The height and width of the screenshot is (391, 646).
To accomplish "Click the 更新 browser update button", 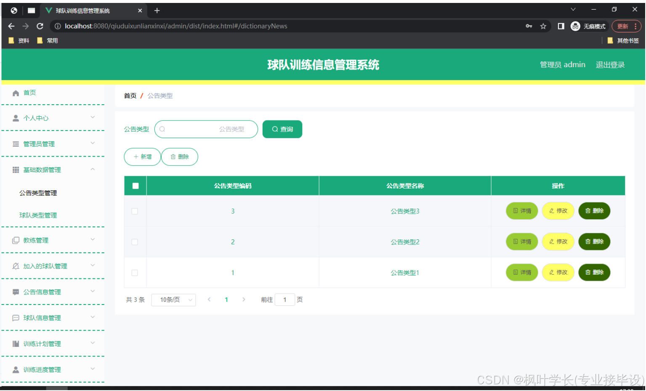I will pyautogui.click(x=626, y=26).
